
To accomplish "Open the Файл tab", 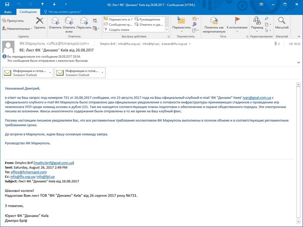I will pyautogui.click(x=8, y=12).
